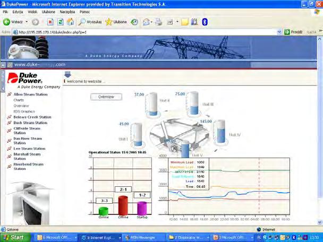
Task: Open the Cliffside Steam Station link
Action: click(x=27, y=131)
